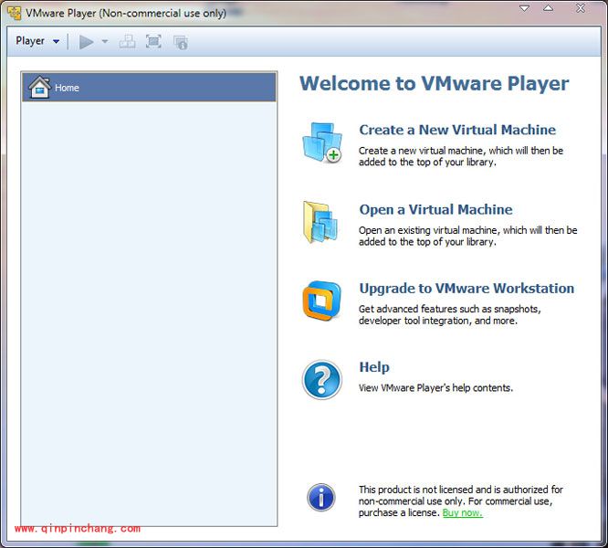608x548 pixels.
Task: Open the Help heading link
Action: click(x=374, y=367)
